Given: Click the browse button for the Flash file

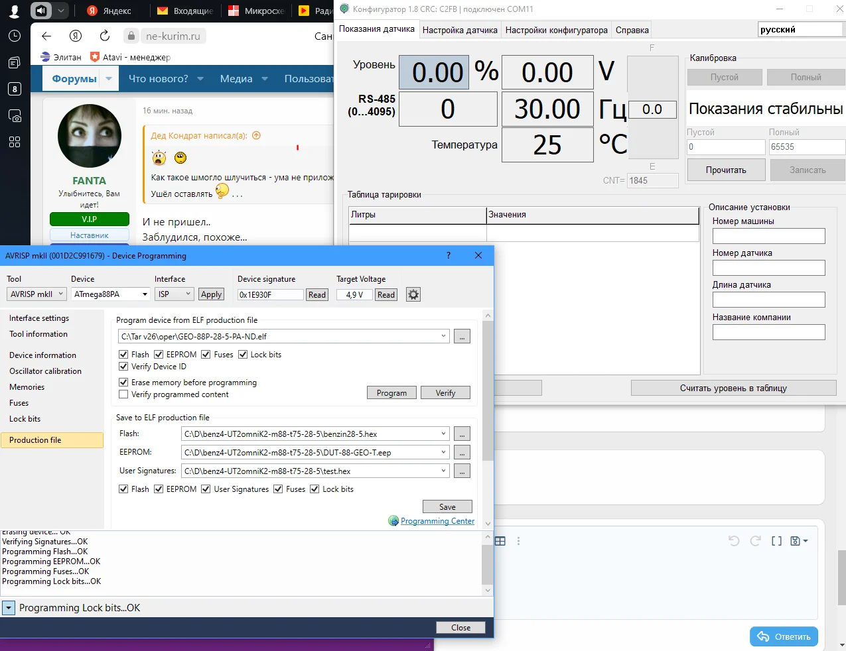Looking at the screenshot, I should [x=462, y=434].
